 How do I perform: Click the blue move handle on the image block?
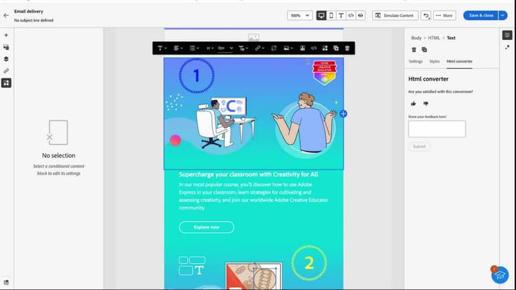point(343,114)
